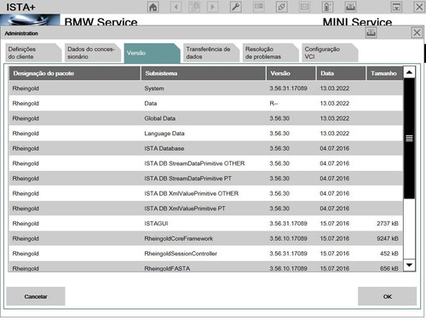Screen dimensions: 426x320
Task: Select ISTA DB XmlValuePrimitive PT row
Action: click(x=206, y=209)
